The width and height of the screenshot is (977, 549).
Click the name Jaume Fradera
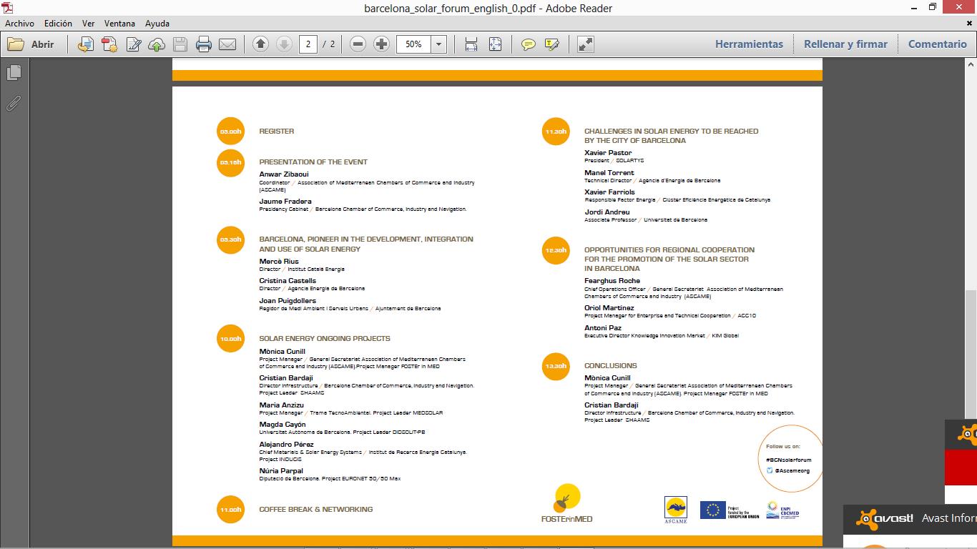point(285,202)
